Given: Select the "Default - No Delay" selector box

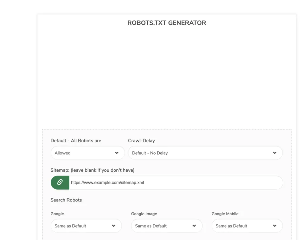Looking at the screenshot, I should pyautogui.click(x=205, y=153).
